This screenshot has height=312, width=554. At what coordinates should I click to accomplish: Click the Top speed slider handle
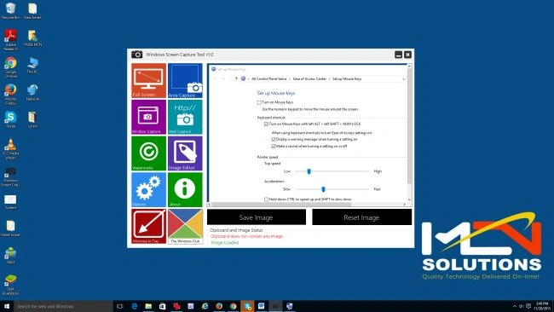click(309, 171)
